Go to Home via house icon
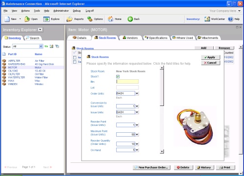Image resolution: width=244 pixels, height=176 pixels. pyautogui.click(x=110, y=19)
